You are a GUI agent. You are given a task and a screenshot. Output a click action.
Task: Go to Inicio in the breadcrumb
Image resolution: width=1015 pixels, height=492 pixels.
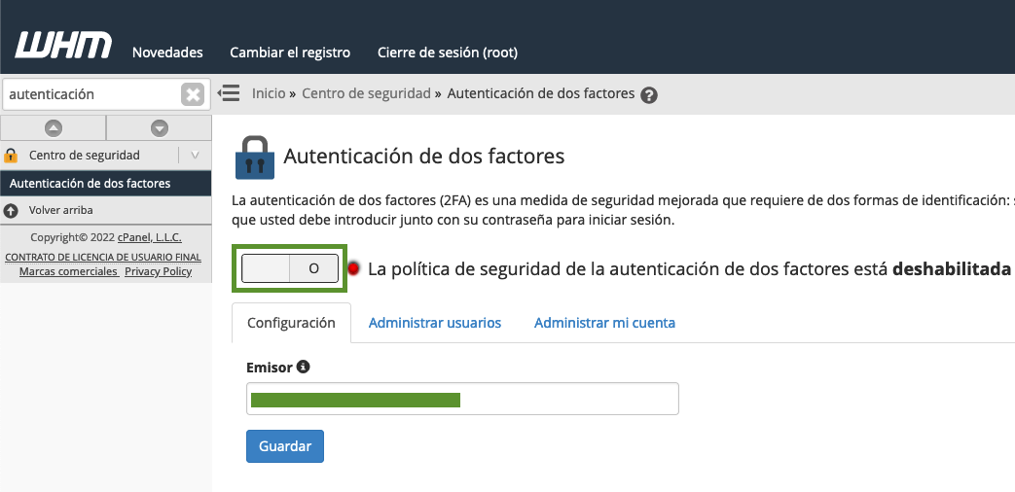(269, 94)
